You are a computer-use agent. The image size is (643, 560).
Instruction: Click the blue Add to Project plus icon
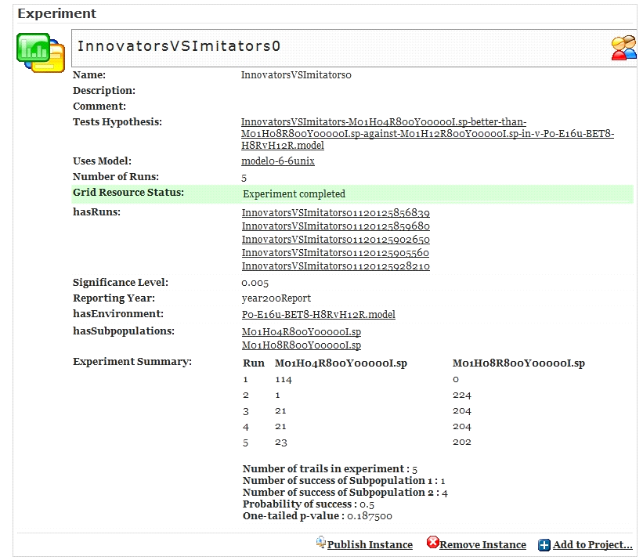(544, 545)
